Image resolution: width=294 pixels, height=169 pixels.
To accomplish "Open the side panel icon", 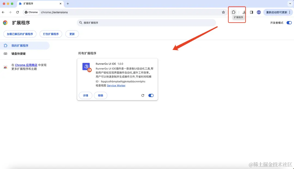I will click(x=252, y=12).
